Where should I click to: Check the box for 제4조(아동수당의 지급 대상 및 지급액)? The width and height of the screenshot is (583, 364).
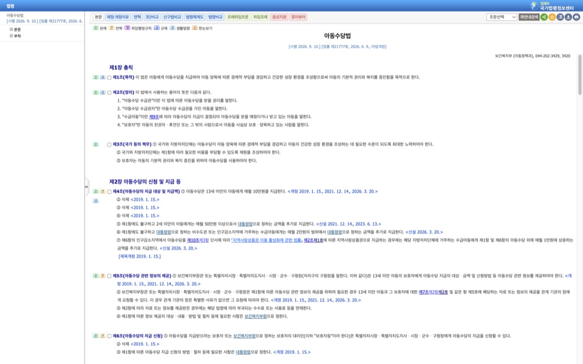coord(109,192)
